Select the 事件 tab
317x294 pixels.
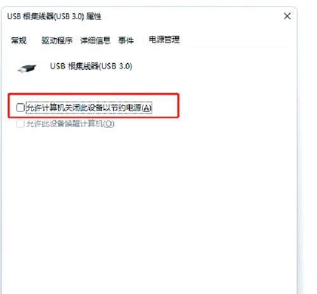click(126, 40)
